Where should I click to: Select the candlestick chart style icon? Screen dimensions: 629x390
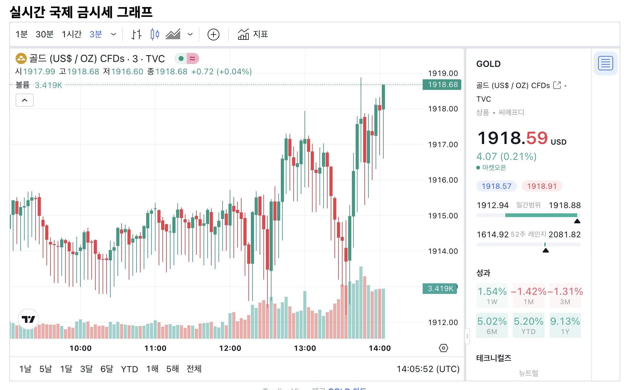(x=155, y=34)
